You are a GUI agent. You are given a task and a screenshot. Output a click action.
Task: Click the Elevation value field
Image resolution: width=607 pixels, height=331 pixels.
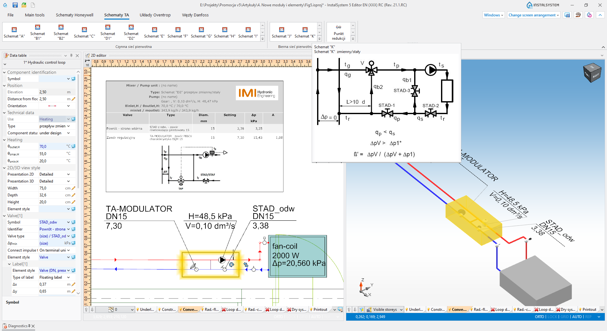[52, 92]
